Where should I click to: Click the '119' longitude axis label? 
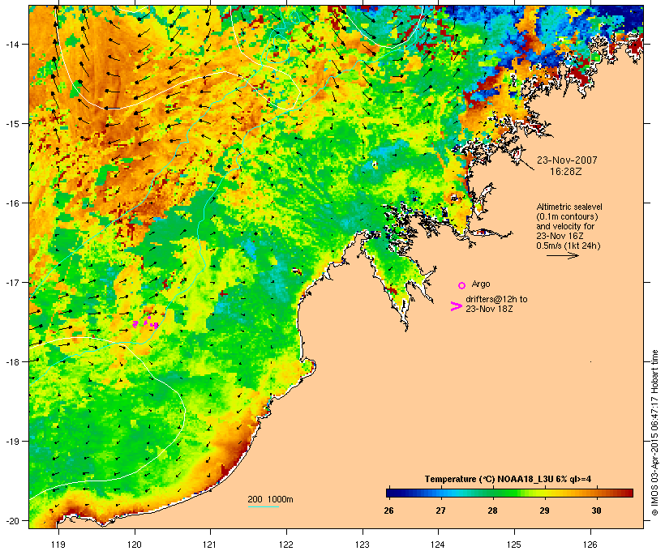[58, 545]
